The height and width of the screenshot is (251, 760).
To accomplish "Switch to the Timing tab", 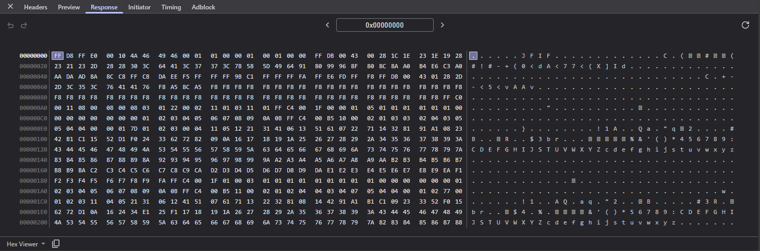I will pos(171,7).
